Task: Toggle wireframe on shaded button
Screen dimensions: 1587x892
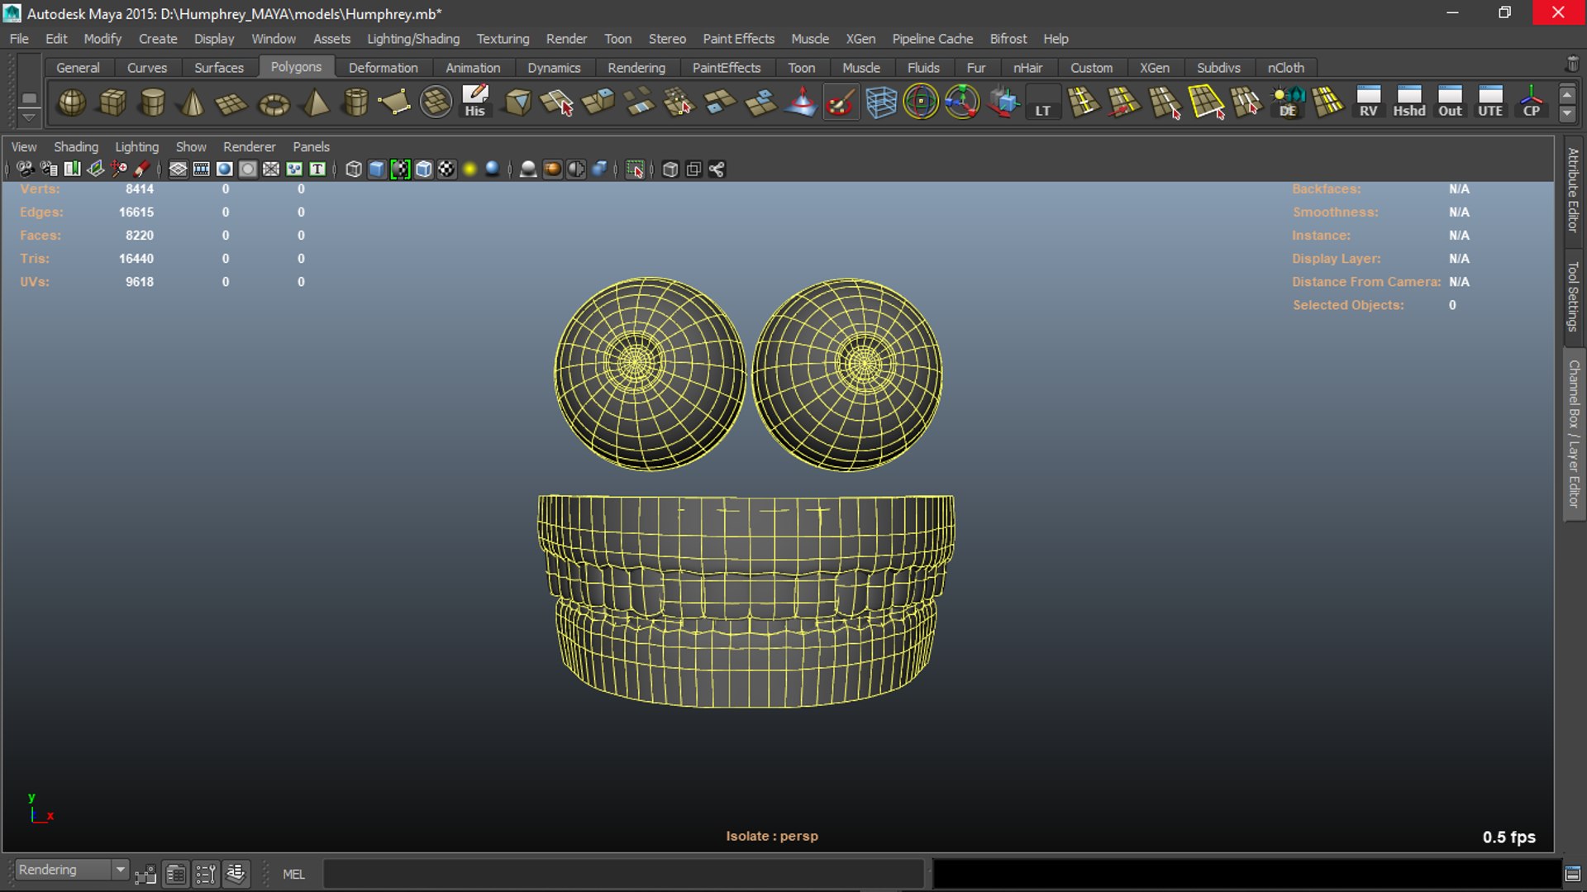Action: pyautogui.click(x=423, y=169)
